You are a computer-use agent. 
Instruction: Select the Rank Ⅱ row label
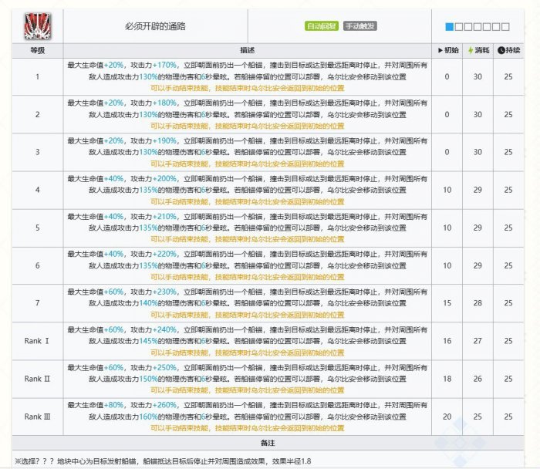point(37,379)
